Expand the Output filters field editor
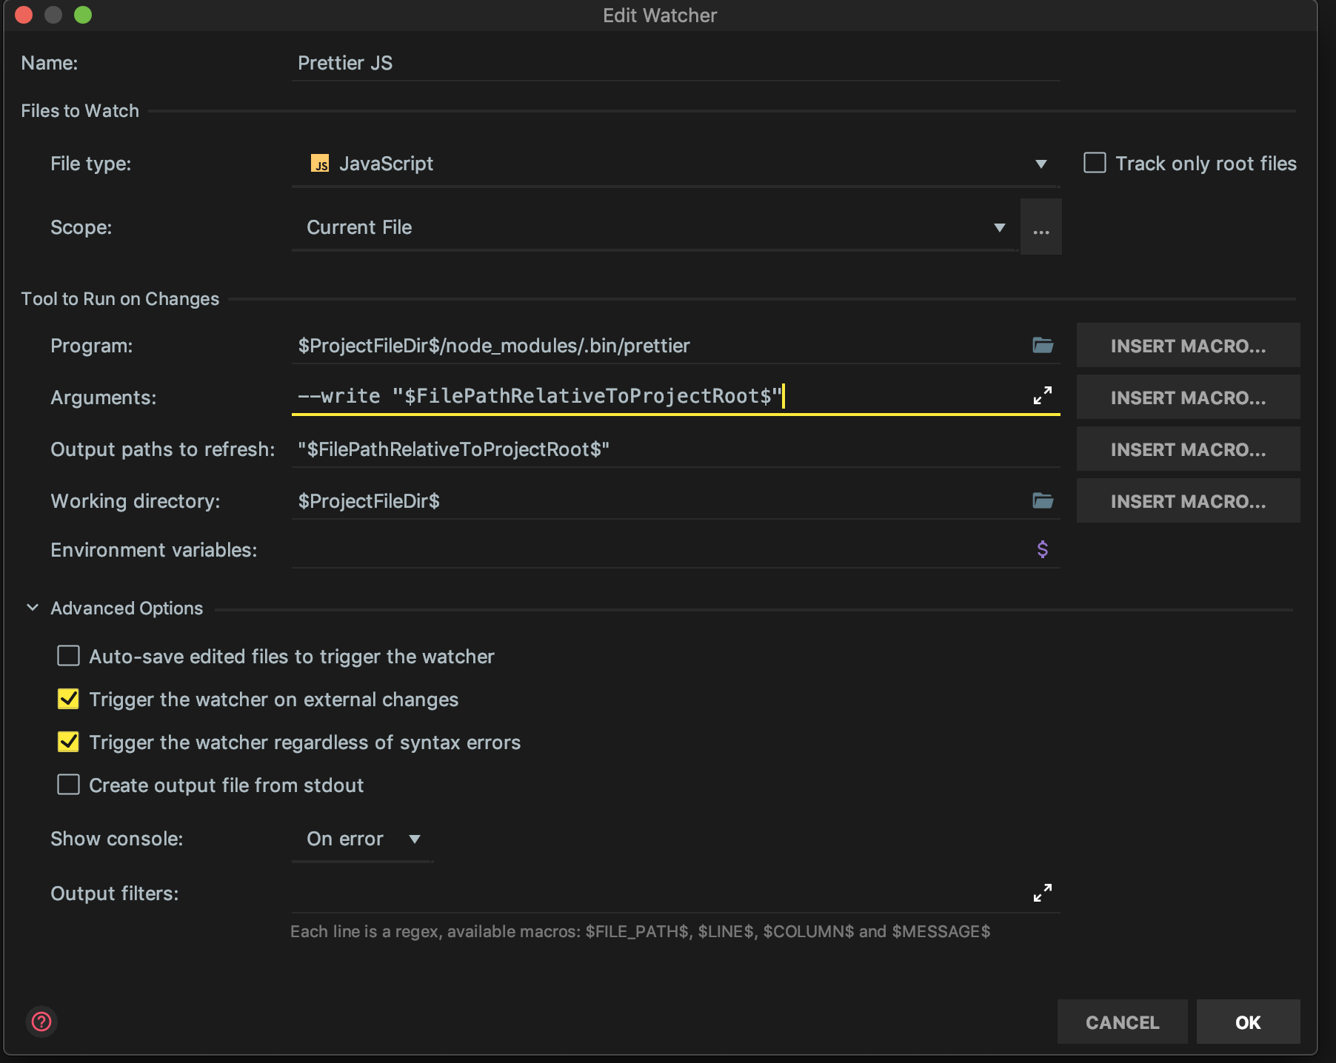1336x1063 pixels. [x=1042, y=893]
